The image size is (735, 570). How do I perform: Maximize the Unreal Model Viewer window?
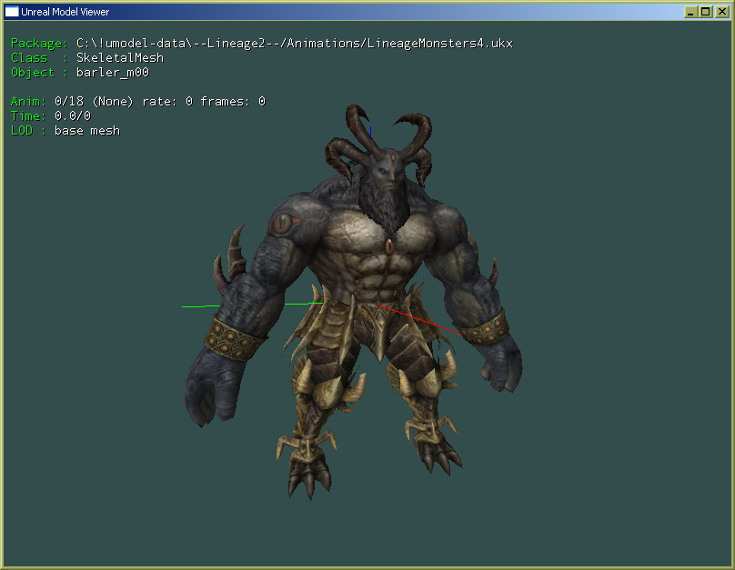[x=706, y=12]
